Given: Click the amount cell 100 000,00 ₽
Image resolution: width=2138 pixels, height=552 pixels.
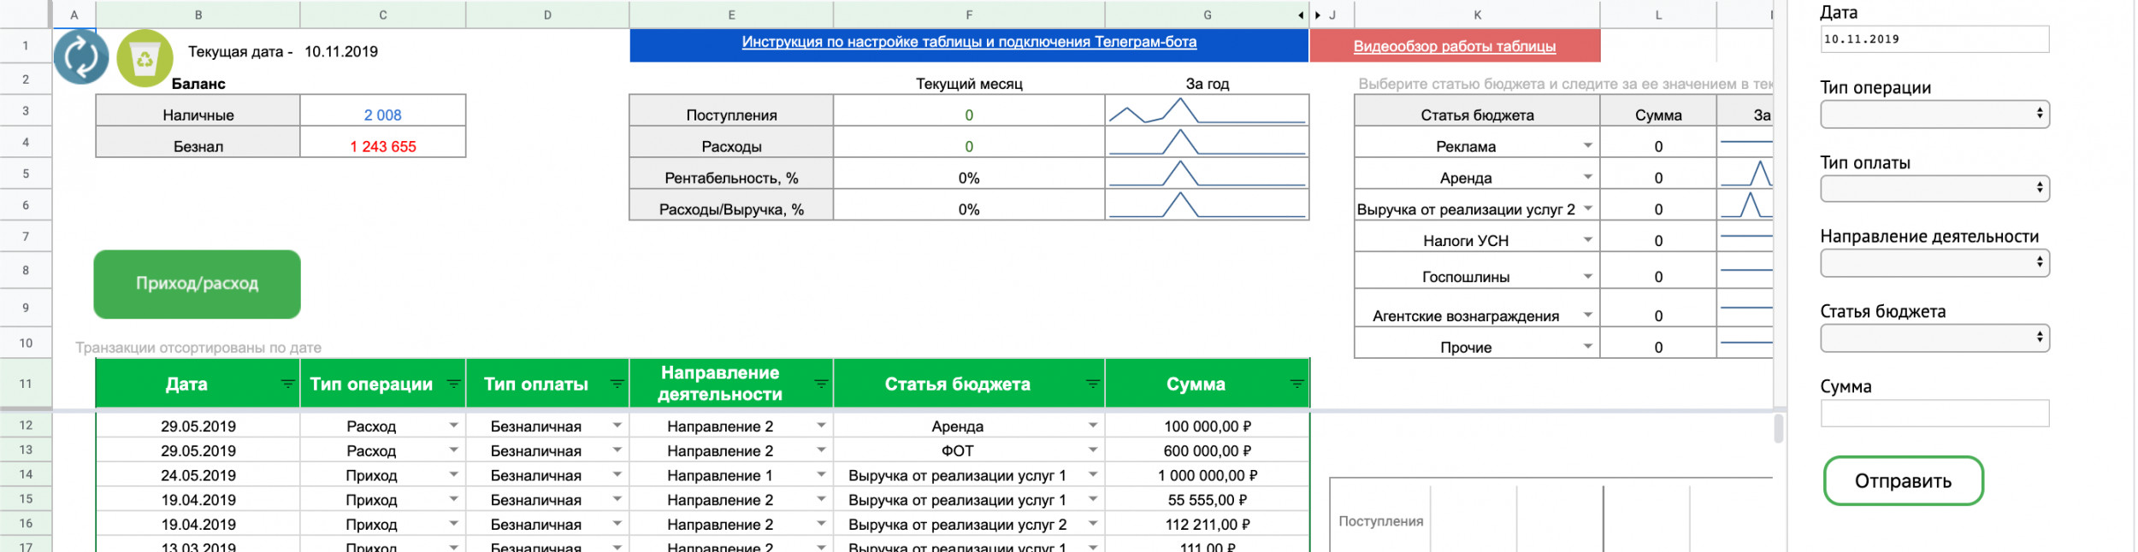Looking at the screenshot, I should point(1207,426).
